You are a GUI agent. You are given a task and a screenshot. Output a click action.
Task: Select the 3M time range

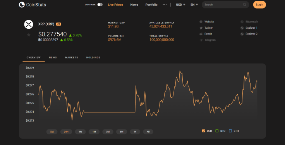pos(108,131)
